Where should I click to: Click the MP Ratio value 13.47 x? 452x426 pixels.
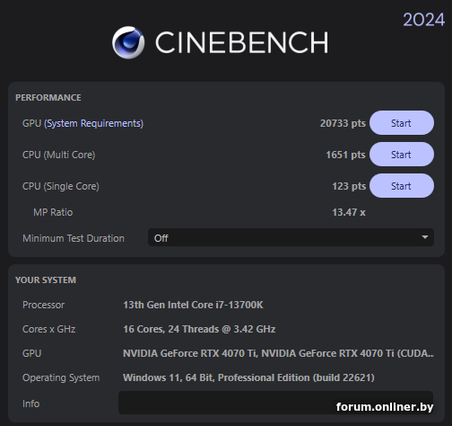(349, 212)
